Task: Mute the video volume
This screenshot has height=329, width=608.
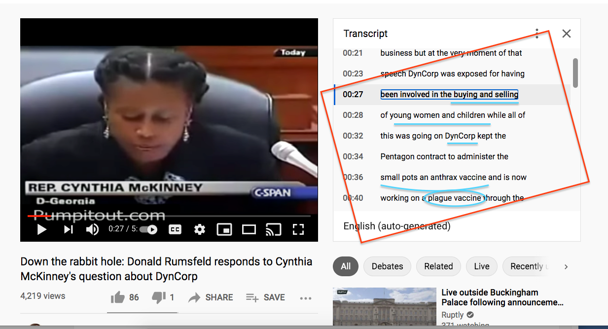Action: click(92, 229)
